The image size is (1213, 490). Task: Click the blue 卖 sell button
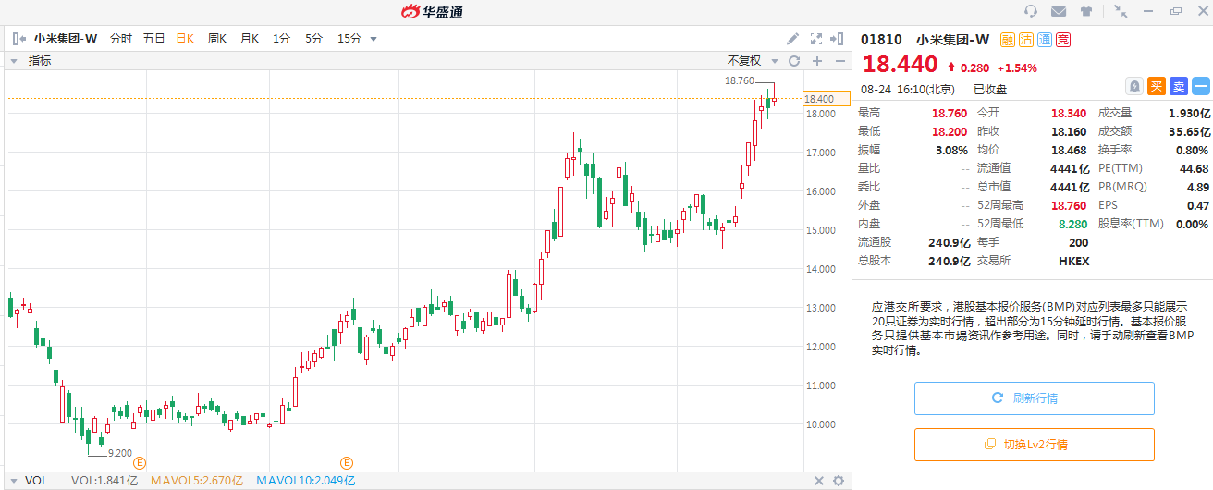(x=1179, y=86)
